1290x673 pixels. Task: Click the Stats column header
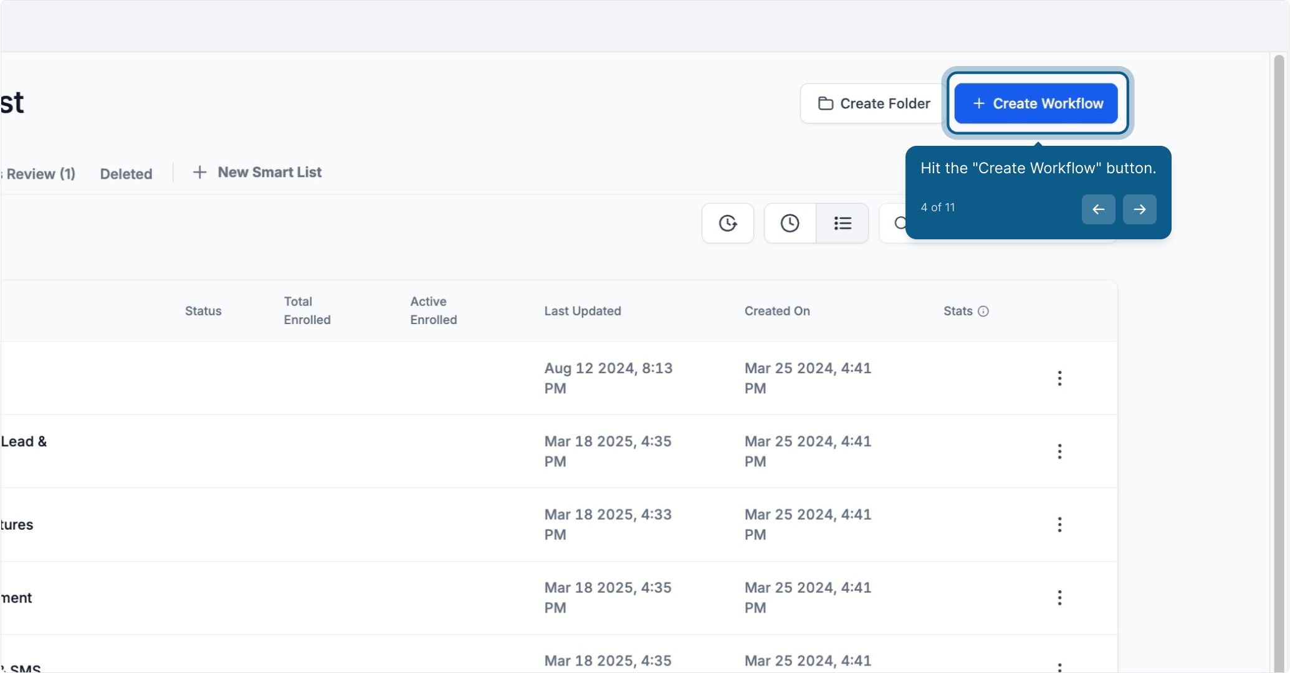958,311
